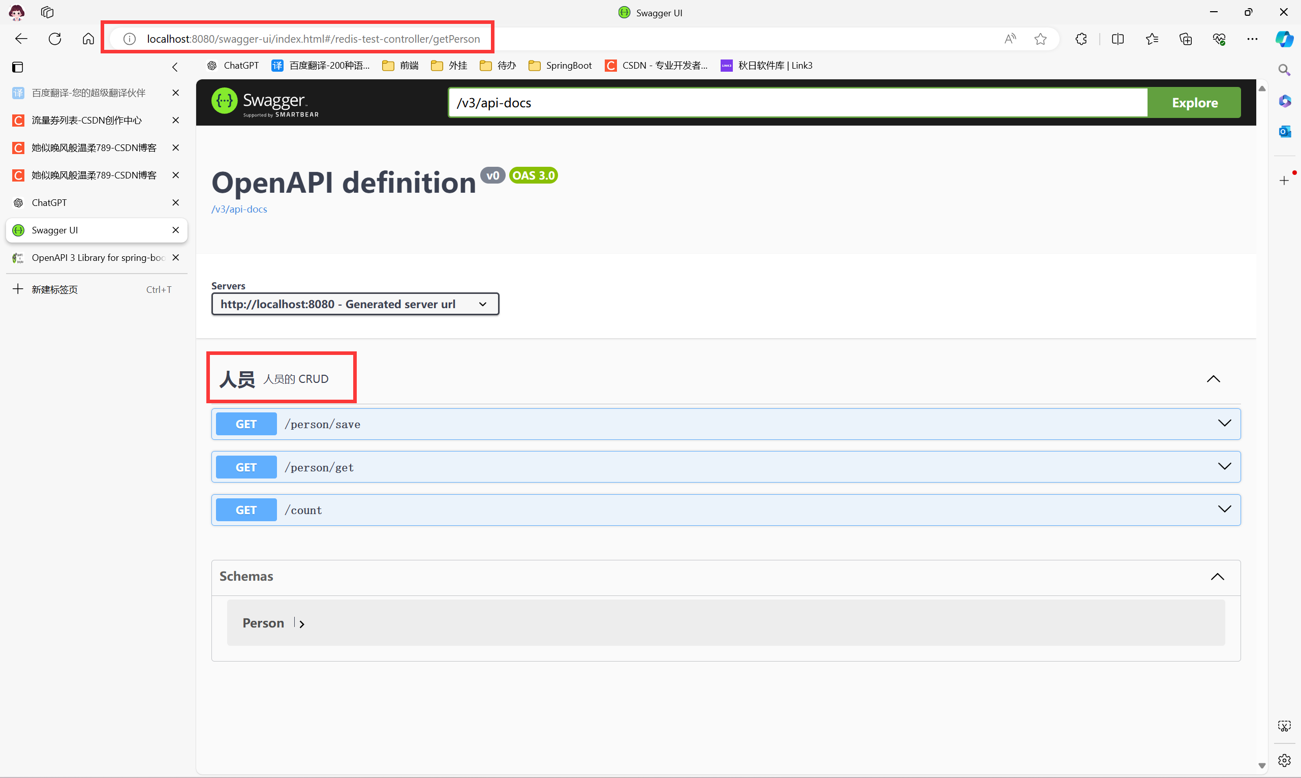Open Microsoft 365 sidebar icon

tap(1284, 101)
